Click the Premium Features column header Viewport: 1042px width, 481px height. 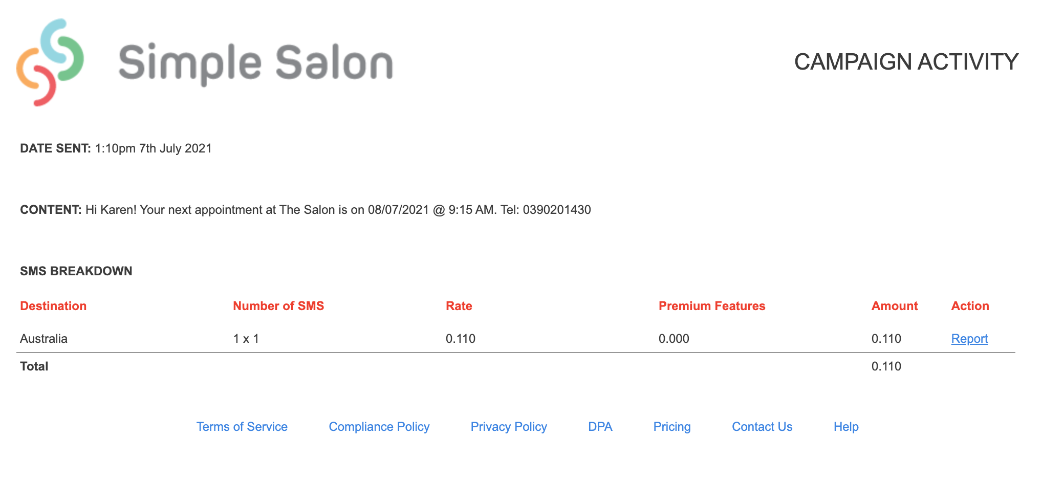coord(712,305)
